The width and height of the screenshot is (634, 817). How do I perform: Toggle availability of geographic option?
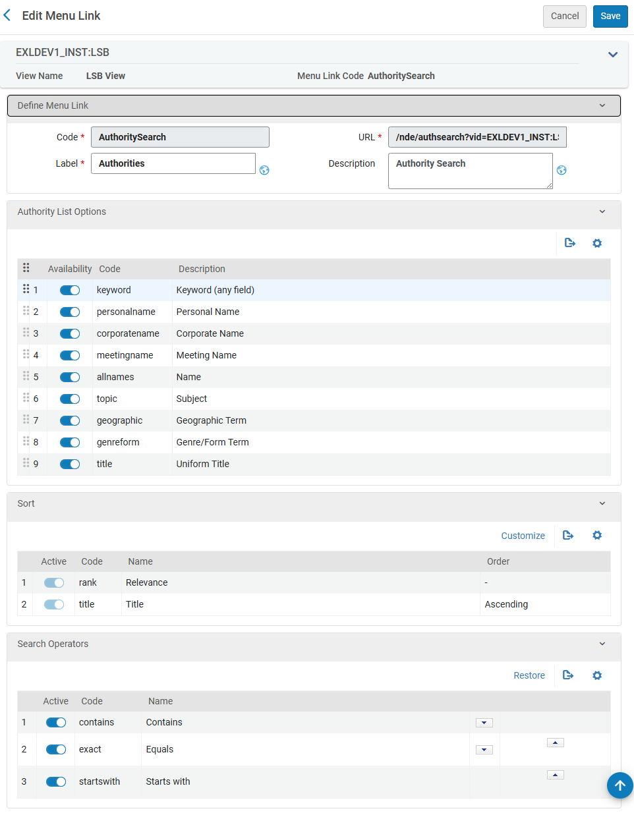click(70, 420)
